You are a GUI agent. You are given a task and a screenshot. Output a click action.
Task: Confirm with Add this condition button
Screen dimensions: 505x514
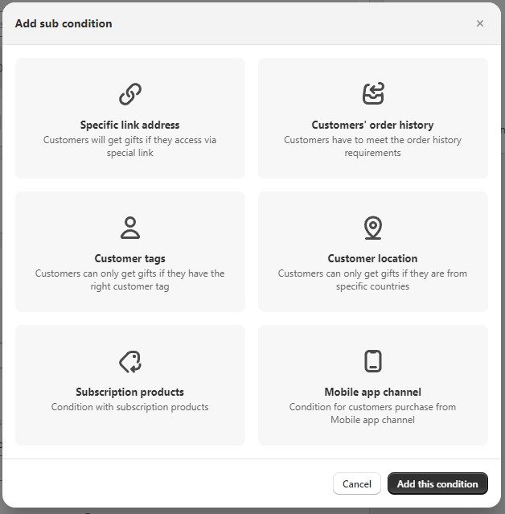coord(437,483)
